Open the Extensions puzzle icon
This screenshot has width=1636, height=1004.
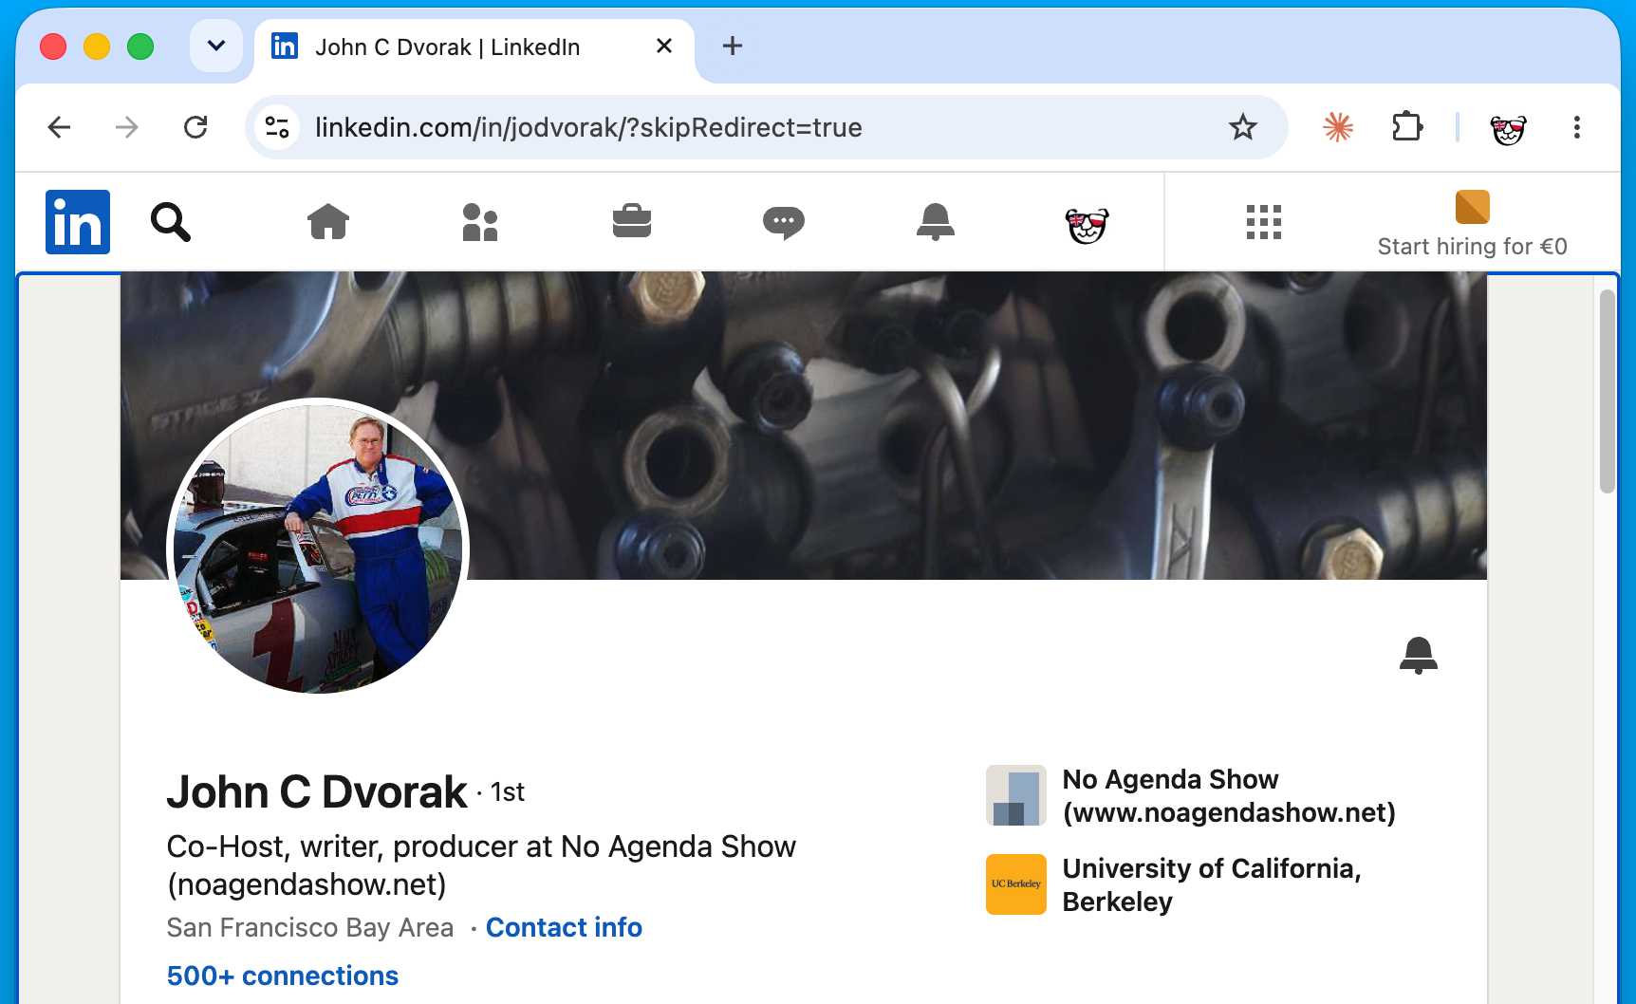point(1407,127)
